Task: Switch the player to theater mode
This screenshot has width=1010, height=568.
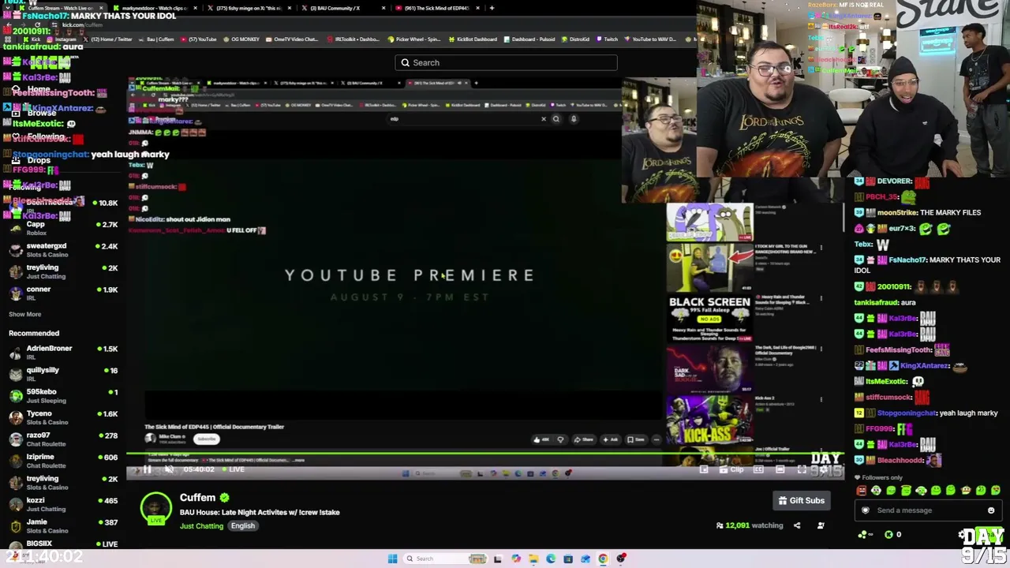Action: pos(780,469)
